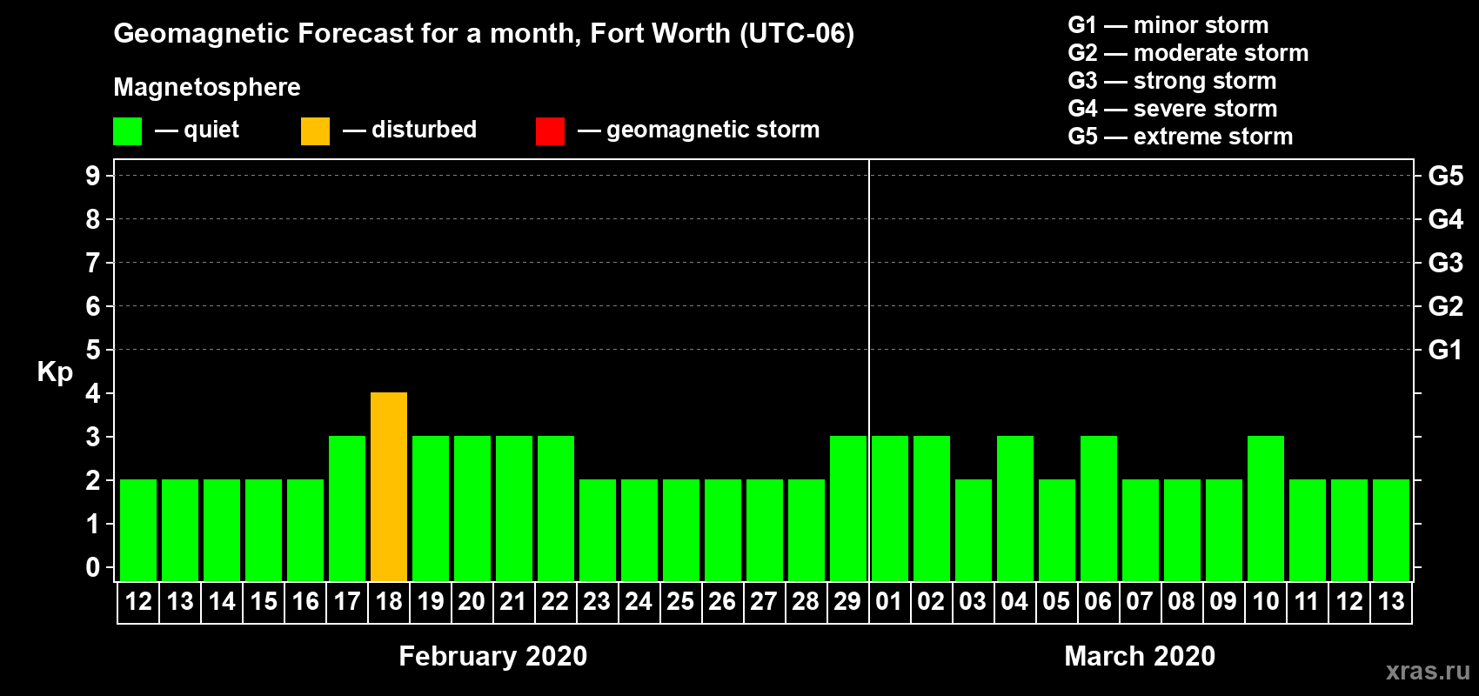Viewport: 1479px width, 696px height.
Task: Select the green bar above March 10
Action: [1266, 509]
